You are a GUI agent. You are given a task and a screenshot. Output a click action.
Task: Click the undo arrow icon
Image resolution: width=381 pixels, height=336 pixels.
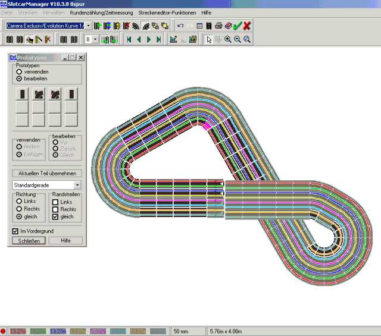[180, 26]
